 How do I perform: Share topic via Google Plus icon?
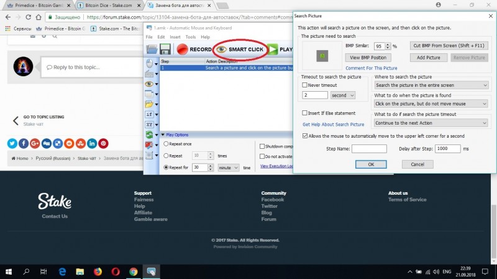[35, 143]
